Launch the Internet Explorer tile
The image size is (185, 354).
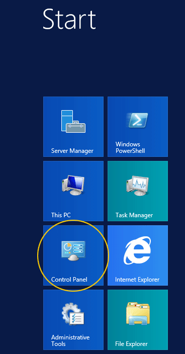pos(138,255)
